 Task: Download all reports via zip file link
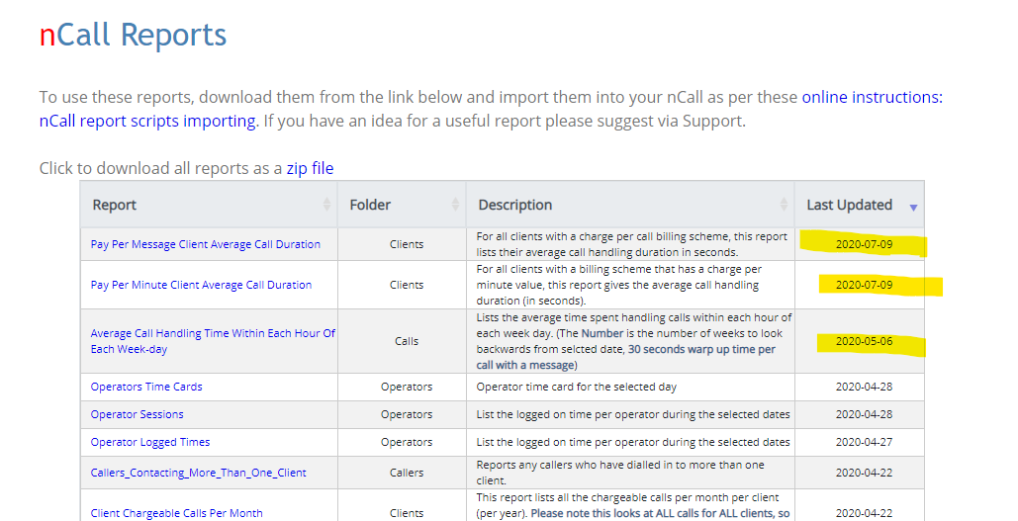pos(310,169)
